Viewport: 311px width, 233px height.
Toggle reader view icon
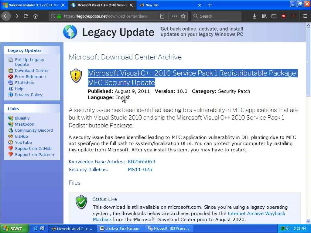click(162, 16)
